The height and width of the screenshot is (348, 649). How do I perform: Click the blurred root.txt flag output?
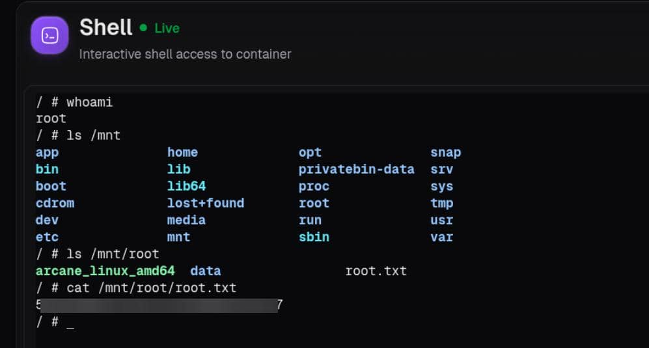click(159, 305)
